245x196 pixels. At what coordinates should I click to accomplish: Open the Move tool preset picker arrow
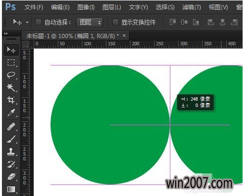click(27, 22)
